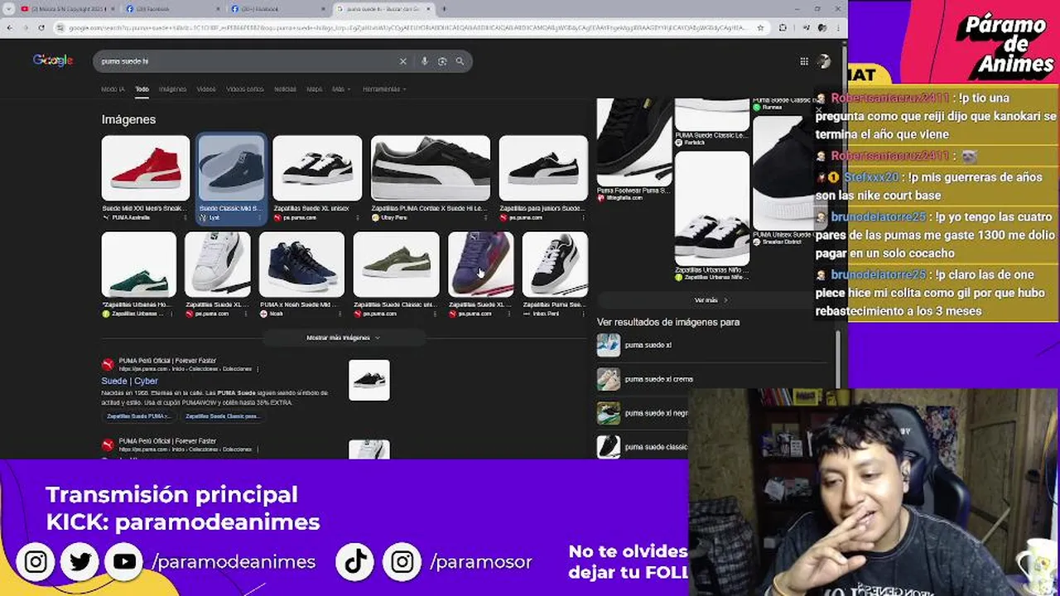Screen dimensions: 1060x596
Task: Open Zapatillas Puma thumbnail from Inbox Perú
Action: [555, 264]
